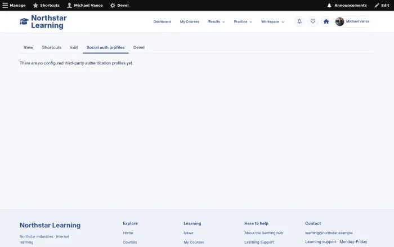
Task: Click learning@northstar.example email link
Action: (329, 233)
